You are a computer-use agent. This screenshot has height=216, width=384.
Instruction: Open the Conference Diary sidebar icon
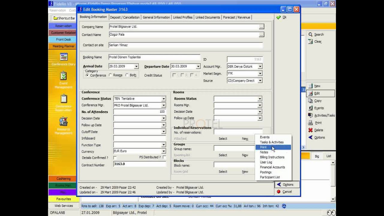click(64, 57)
